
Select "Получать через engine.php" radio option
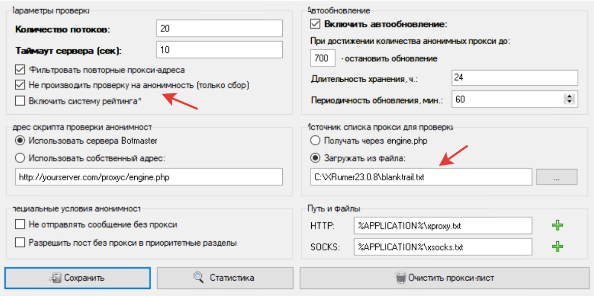(x=315, y=141)
